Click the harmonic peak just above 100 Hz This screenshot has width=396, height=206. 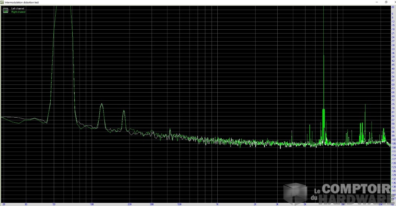[x=101, y=104]
